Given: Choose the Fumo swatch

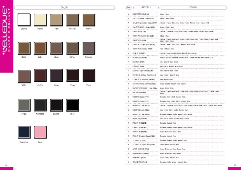Looking at the screenshot, I should (56, 76).
